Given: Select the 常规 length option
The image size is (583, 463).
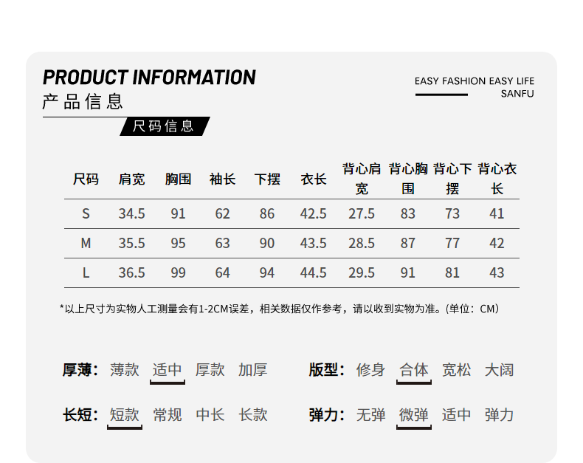Looking at the screenshot, I should [168, 415].
